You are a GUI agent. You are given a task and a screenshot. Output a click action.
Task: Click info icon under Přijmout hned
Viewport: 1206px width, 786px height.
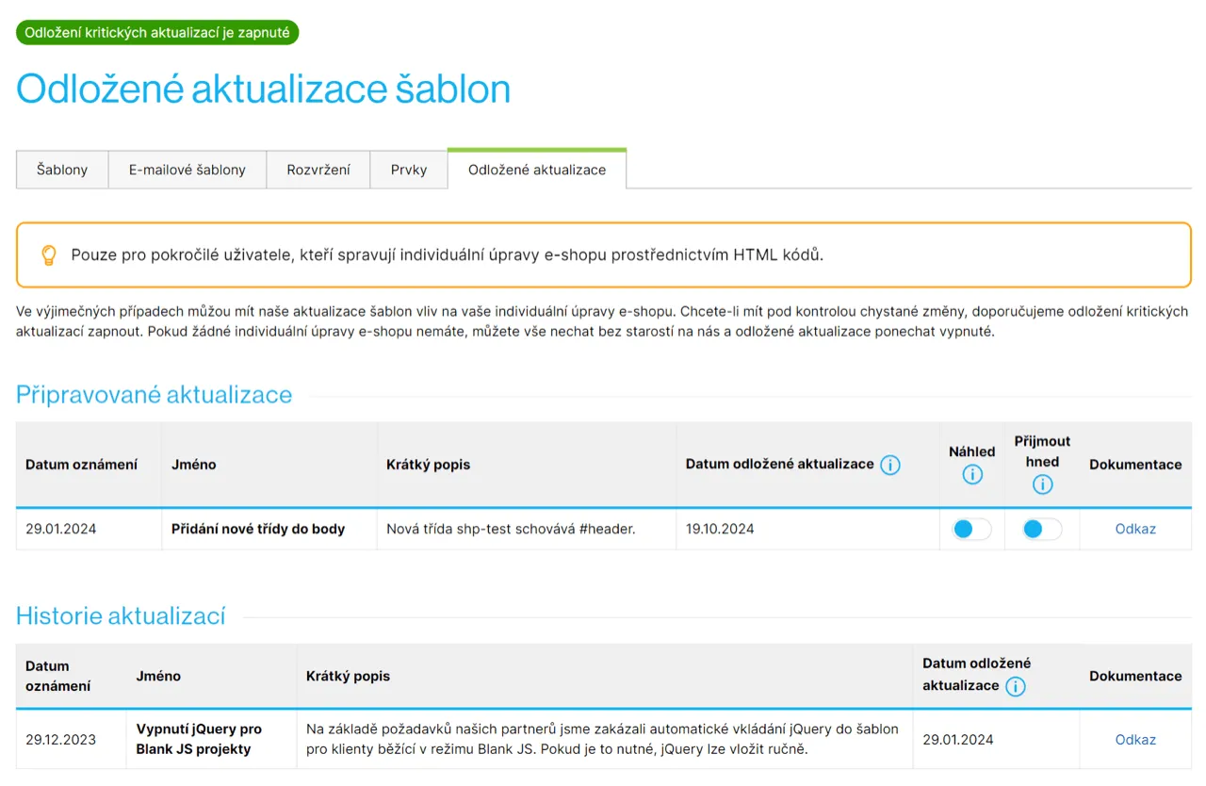[1042, 484]
